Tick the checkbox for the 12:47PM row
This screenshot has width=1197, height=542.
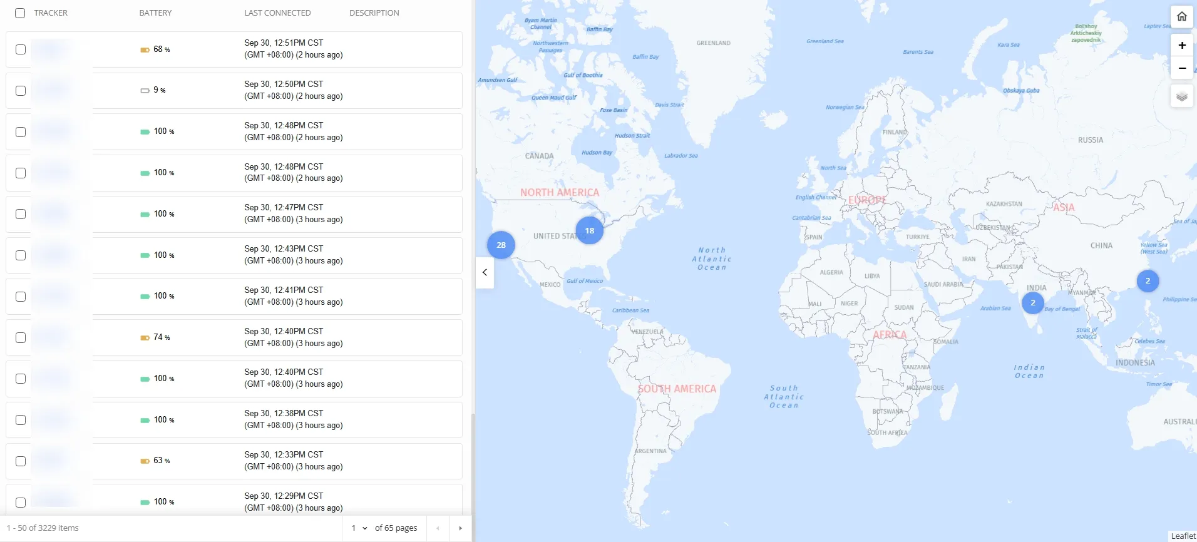(x=21, y=214)
